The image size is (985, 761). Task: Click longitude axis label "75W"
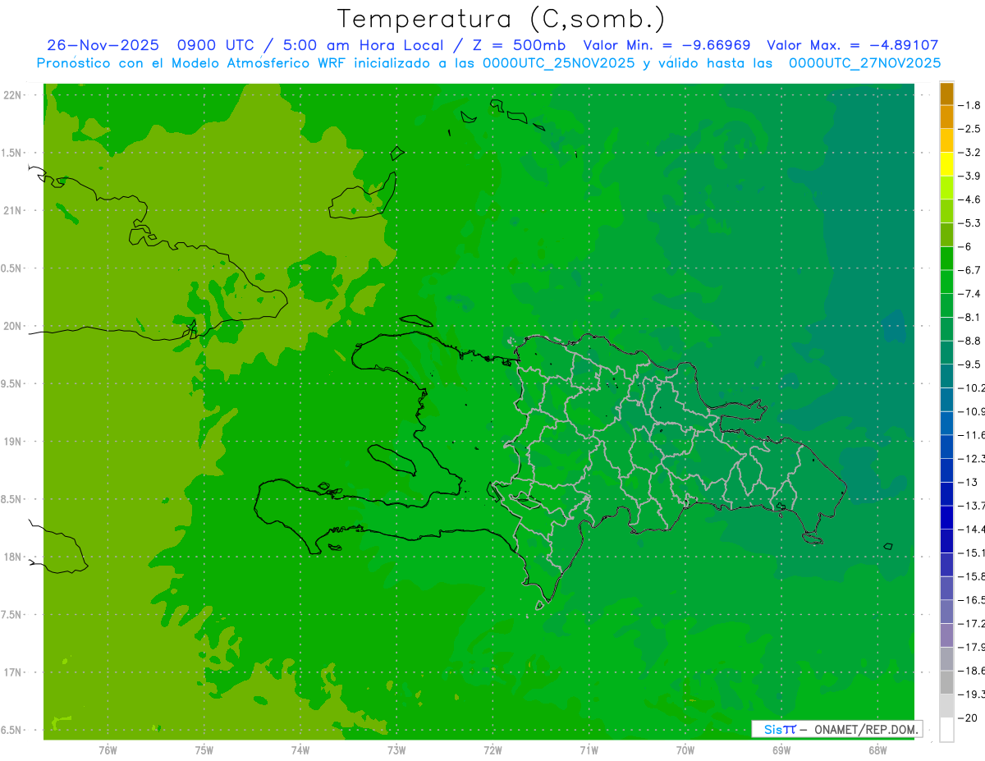point(204,750)
